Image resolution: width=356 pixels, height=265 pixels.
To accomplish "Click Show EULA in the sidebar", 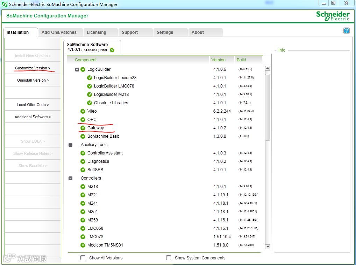I will pos(33,141).
